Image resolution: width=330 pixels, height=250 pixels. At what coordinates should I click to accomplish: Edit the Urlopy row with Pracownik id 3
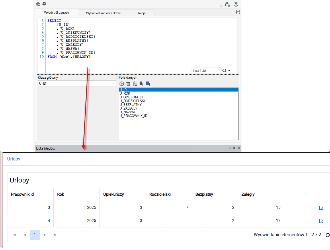[321, 208]
